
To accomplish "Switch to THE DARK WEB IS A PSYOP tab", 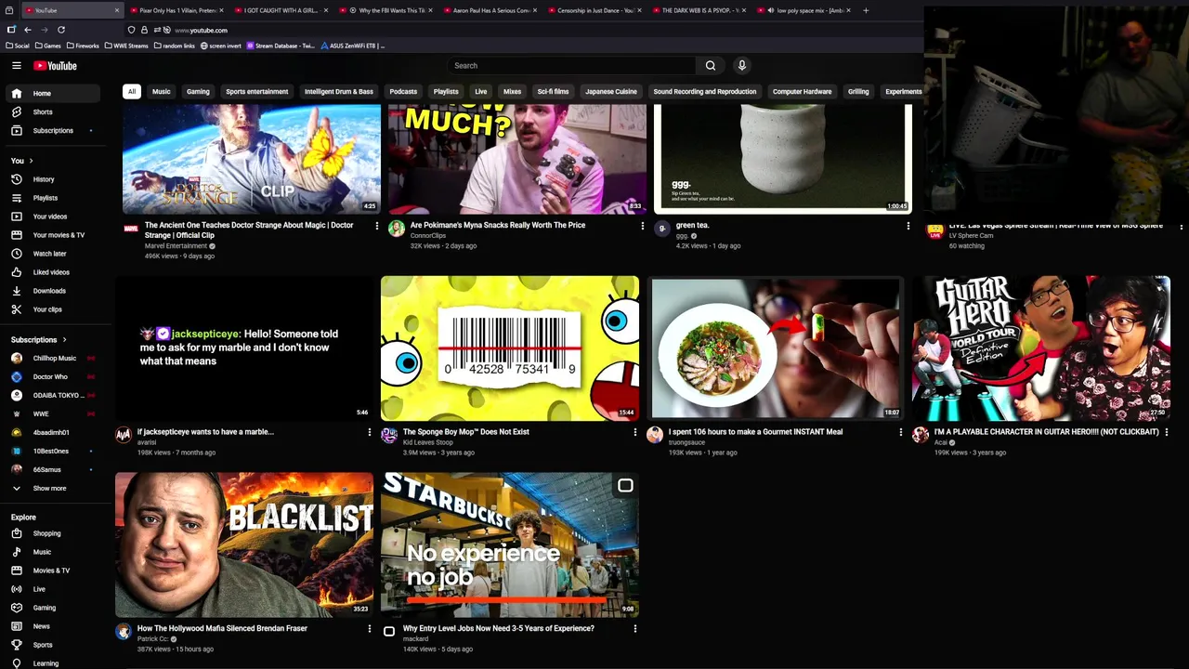I will click(x=697, y=10).
